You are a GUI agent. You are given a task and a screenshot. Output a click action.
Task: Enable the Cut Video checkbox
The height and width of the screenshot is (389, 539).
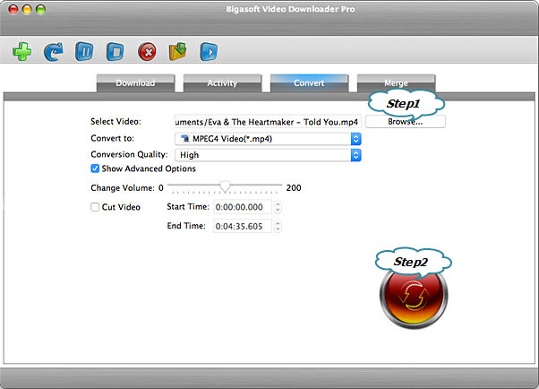click(x=95, y=207)
